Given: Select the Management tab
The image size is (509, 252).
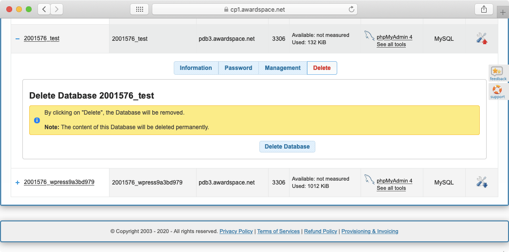Looking at the screenshot, I should coord(282,68).
